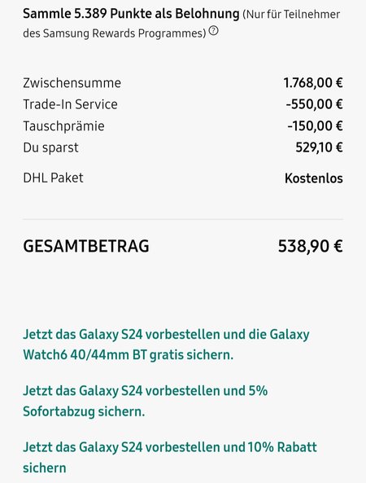Select the Watch6 40/44mm BT gratis sichern line

[x=129, y=355]
